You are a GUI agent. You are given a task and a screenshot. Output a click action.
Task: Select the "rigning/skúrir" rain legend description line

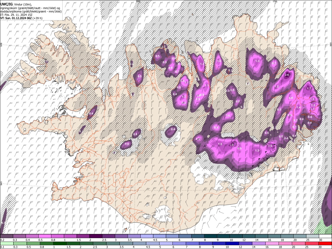click(x=30, y=8)
